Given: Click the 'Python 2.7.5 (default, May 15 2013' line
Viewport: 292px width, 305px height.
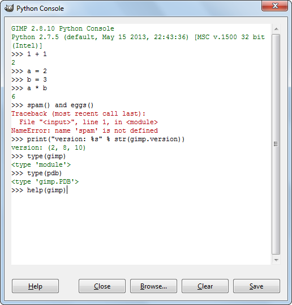Looking at the screenshot, I should coord(138,37).
